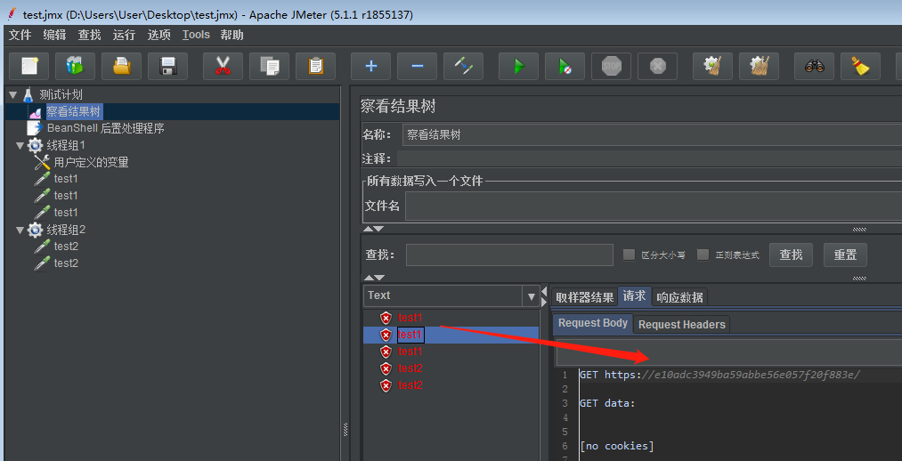Click the '[no cookies]' line
Screen dimensions: 902x461
[617, 446]
